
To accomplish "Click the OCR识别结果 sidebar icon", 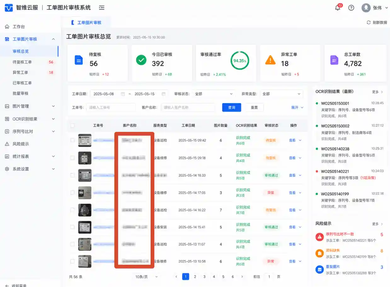I will coord(7,119).
